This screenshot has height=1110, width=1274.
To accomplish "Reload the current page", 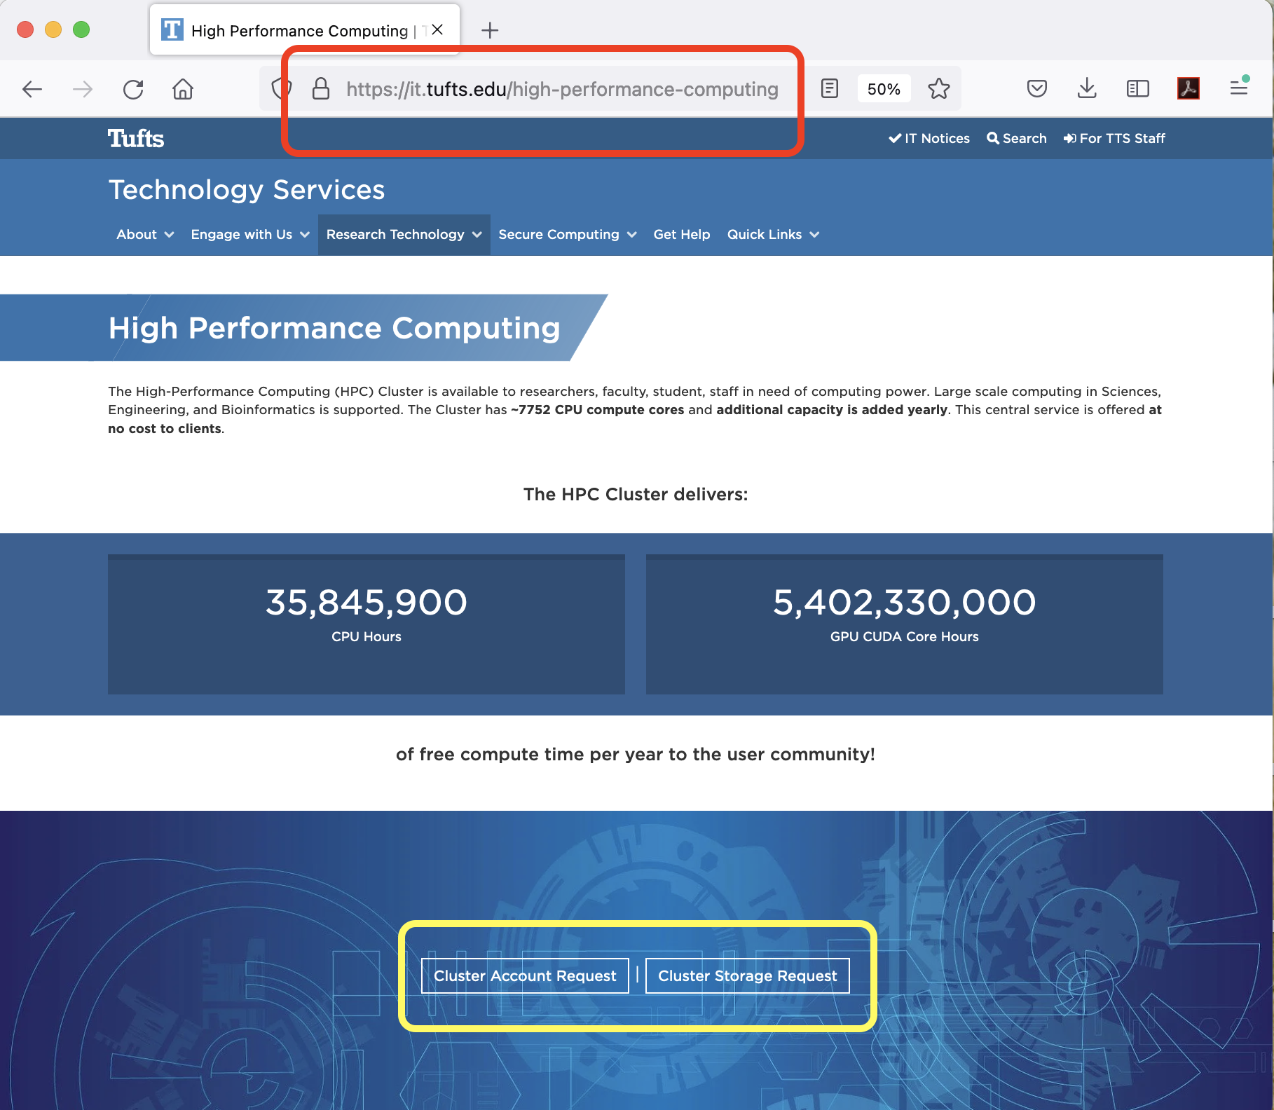I will coord(133,89).
